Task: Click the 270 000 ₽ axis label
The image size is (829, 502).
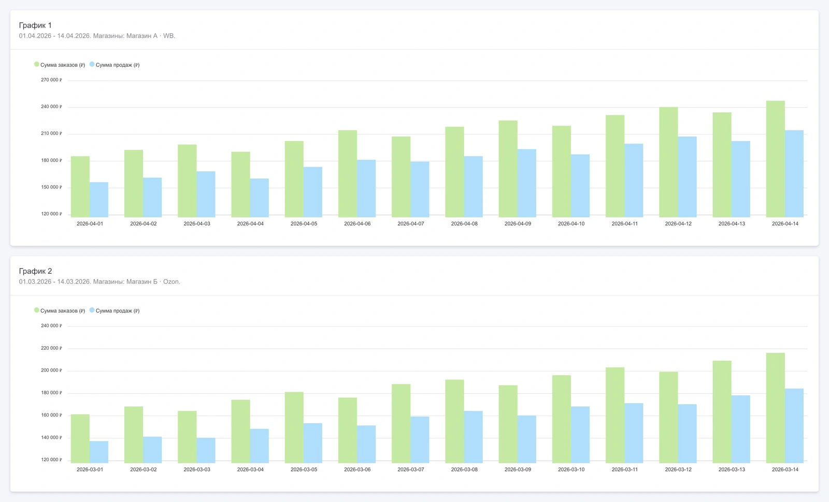Action: click(51, 80)
